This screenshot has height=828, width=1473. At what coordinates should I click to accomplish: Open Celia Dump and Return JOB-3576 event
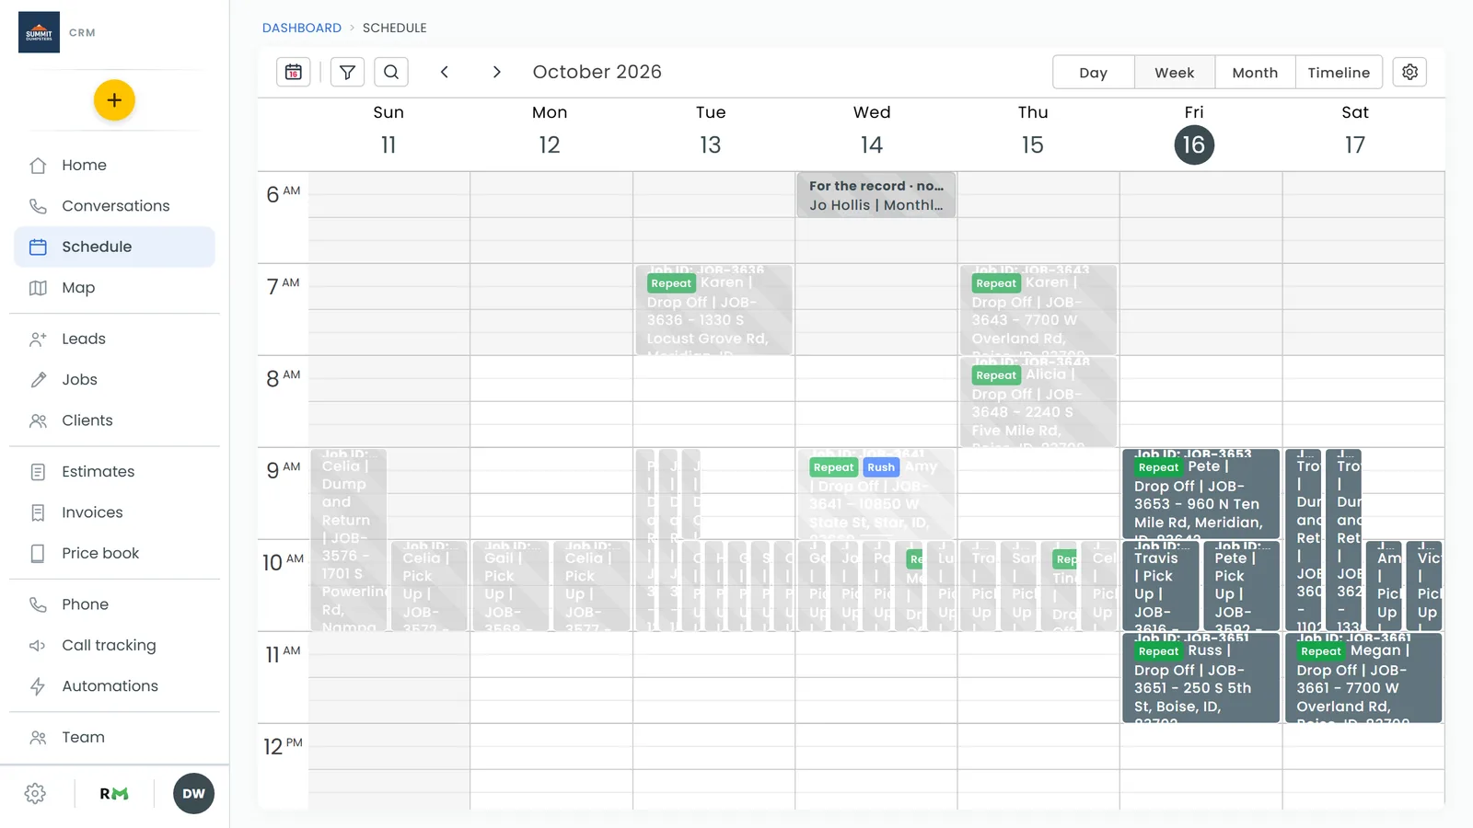[348, 540]
